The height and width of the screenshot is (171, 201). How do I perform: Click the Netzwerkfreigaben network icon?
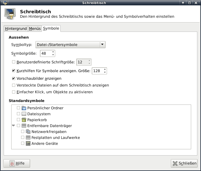[x=28, y=132]
